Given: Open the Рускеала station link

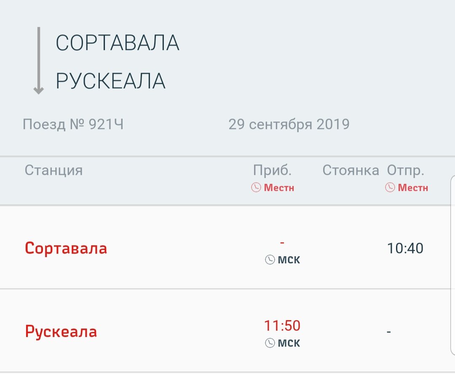Looking at the screenshot, I should pos(61,332).
